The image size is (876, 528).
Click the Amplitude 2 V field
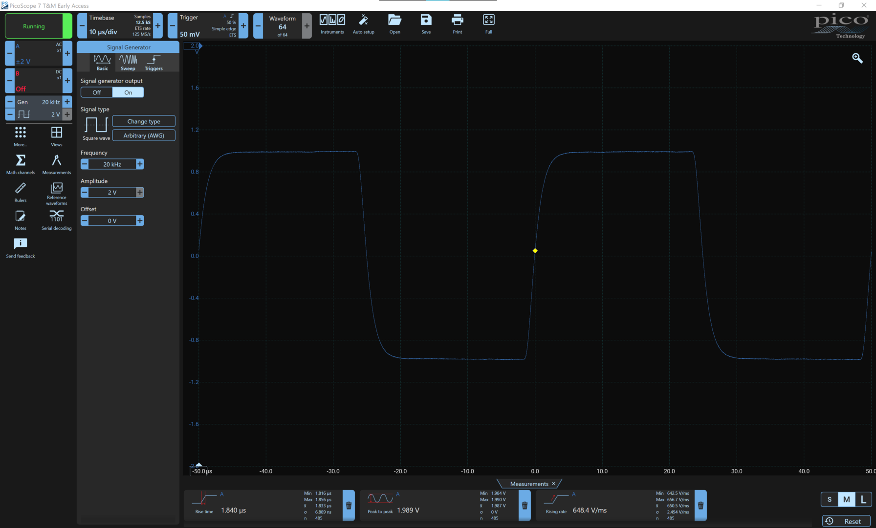click(x=112, y=193)
